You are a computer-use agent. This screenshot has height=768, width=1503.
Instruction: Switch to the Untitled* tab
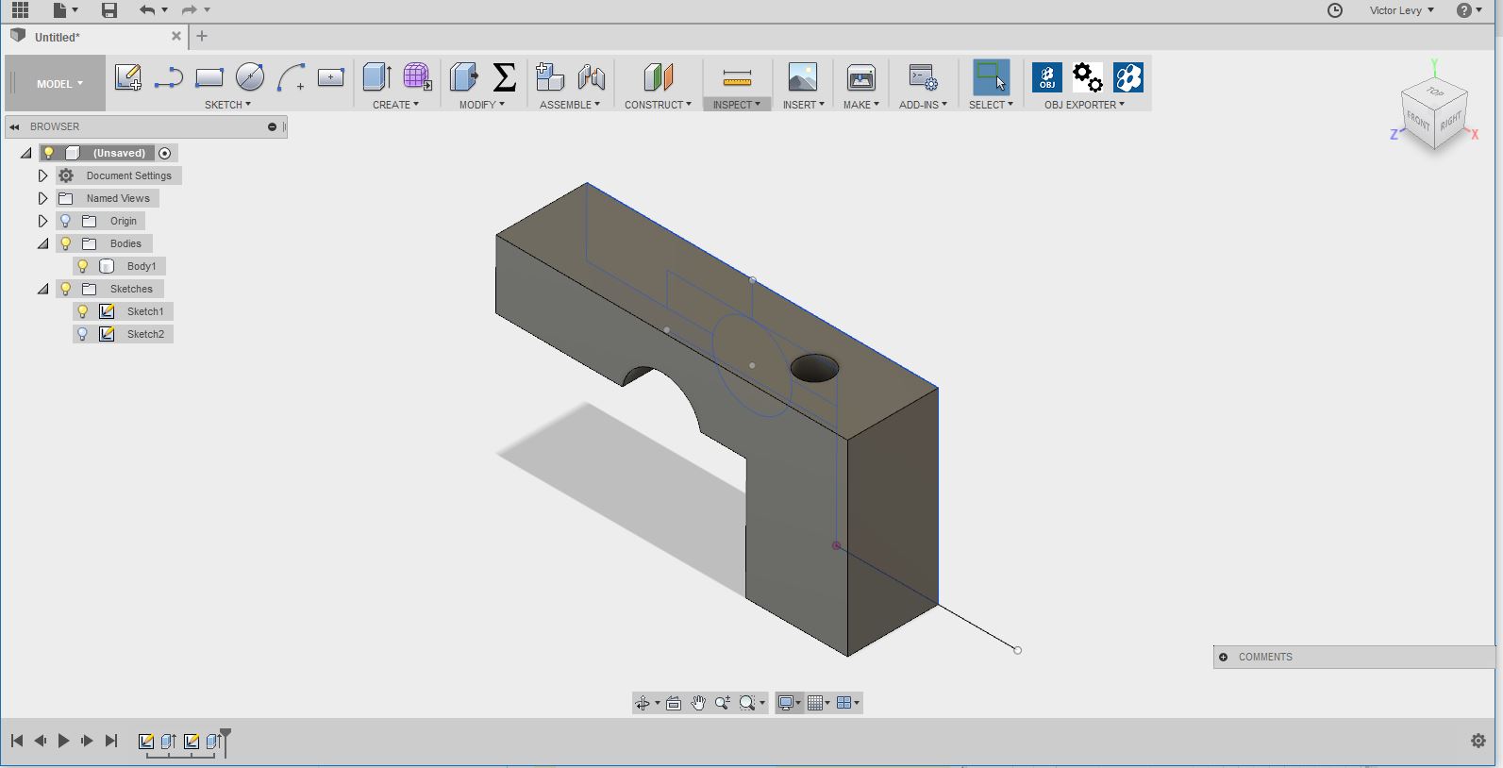58,37
